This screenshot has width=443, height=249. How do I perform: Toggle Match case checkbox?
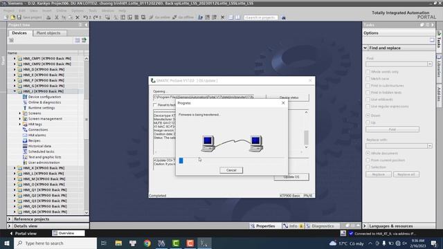(x=368, y=79)
